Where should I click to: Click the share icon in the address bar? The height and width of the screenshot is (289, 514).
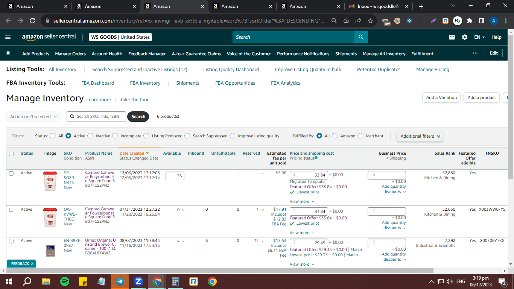coord(358,21)
